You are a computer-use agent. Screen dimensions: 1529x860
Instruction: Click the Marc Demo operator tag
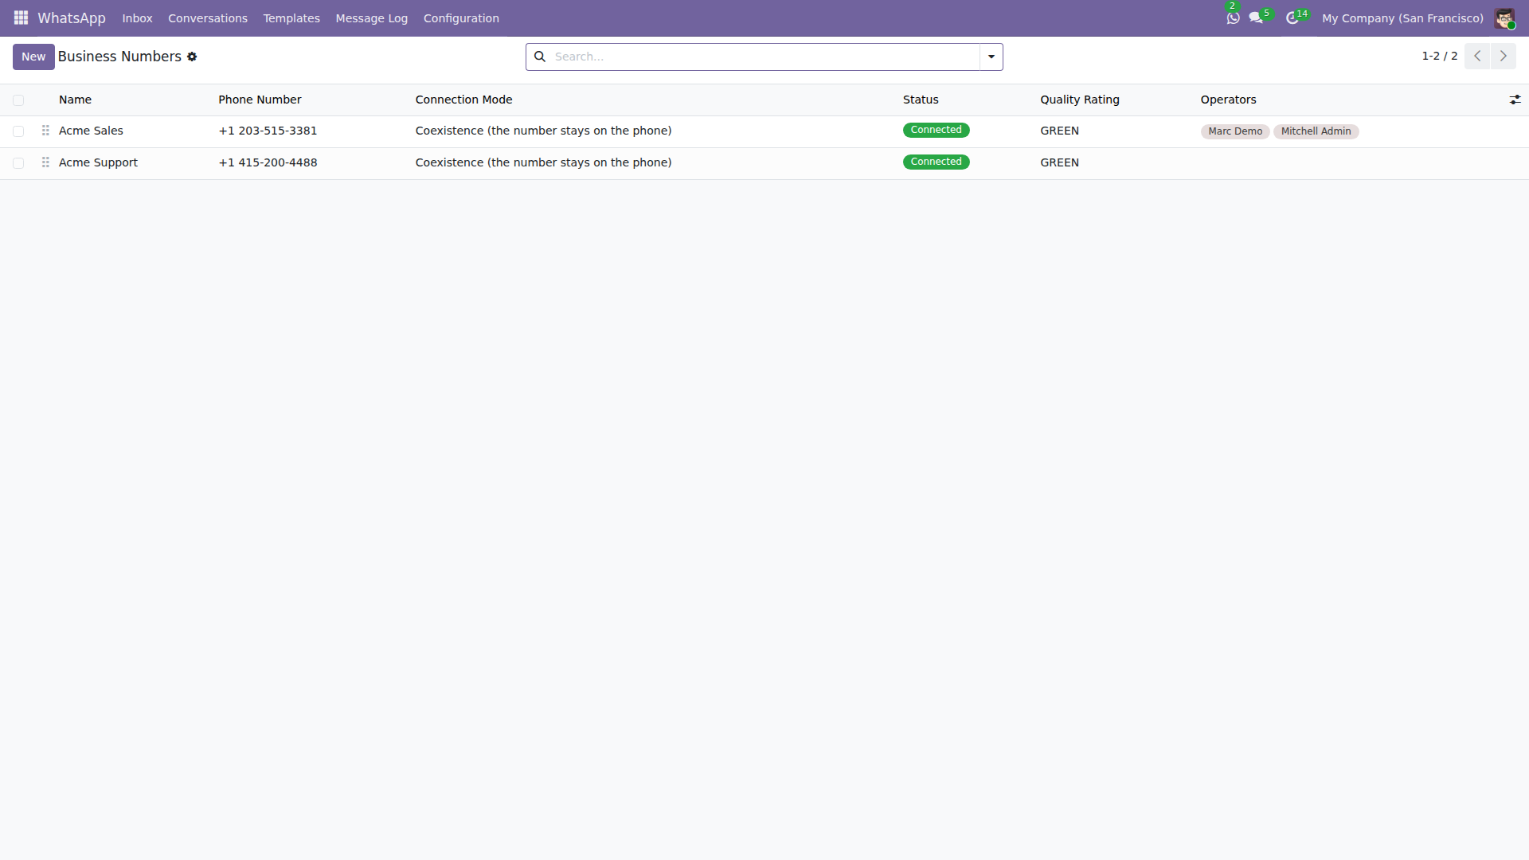1235,131
